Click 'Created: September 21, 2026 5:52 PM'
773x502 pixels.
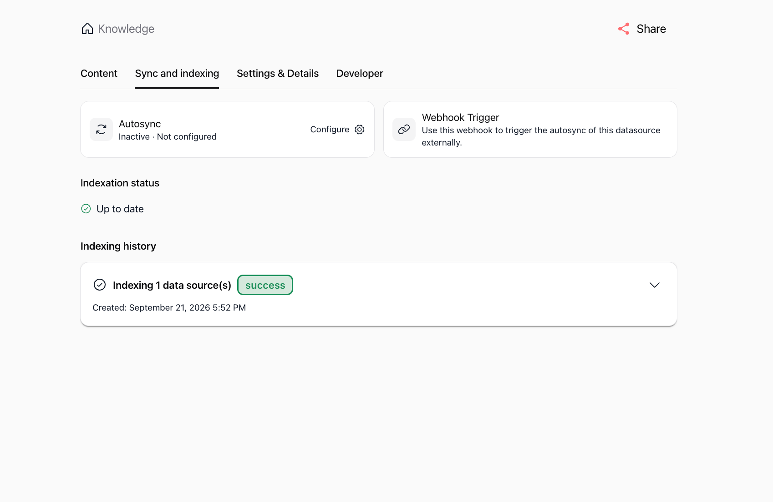point(169,308)
